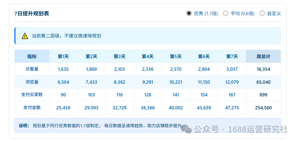
Task: Click page views cell 7,433
Action: pyautogui.click(x=91, y=82)
